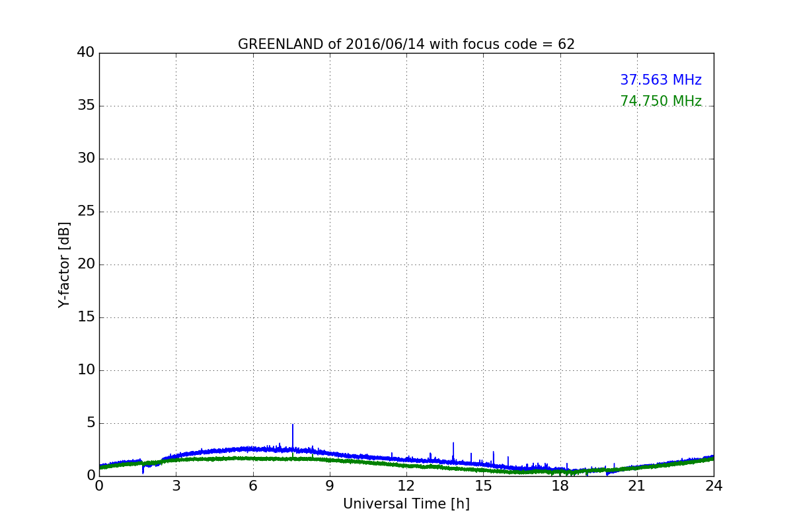Click the tallest blue spike near 7.5 hours
Screen dimensions: 793x529
click(x=292, y=436)
